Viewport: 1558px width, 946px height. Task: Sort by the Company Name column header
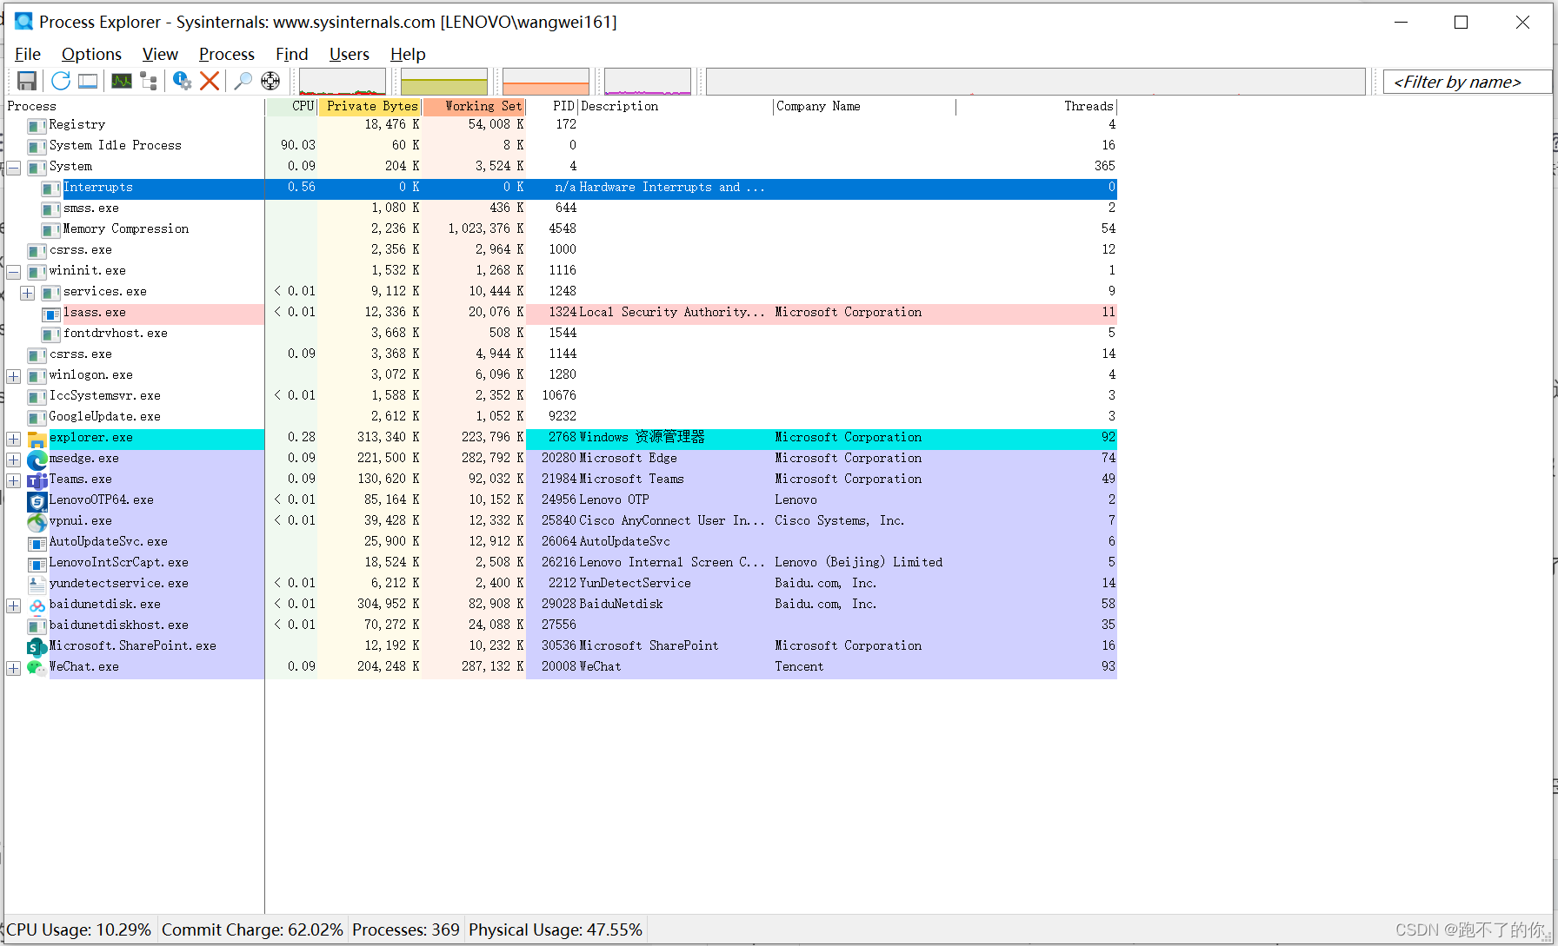(864, 106)
